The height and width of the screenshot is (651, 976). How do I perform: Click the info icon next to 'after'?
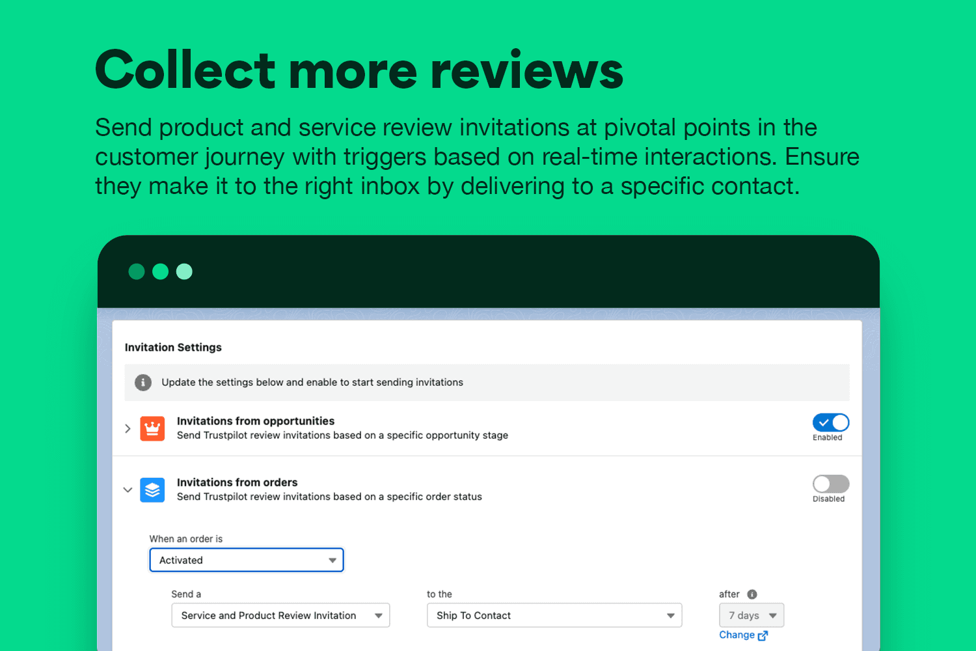pyautogui.click(x=752, y=594)
